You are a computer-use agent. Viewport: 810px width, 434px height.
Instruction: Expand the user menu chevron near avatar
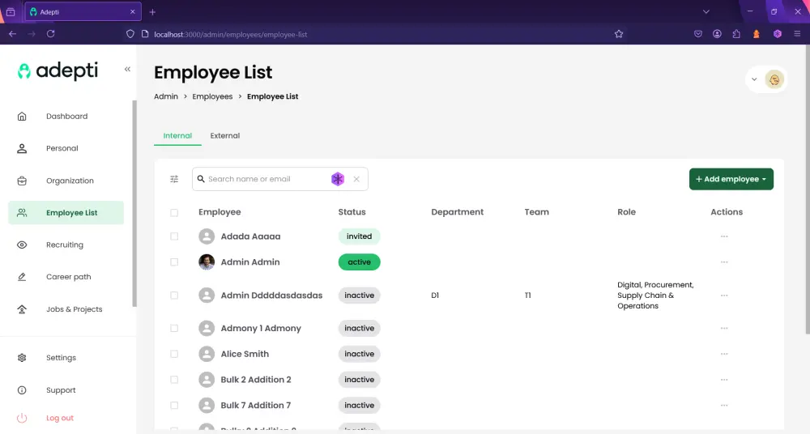tap(754, 79)
